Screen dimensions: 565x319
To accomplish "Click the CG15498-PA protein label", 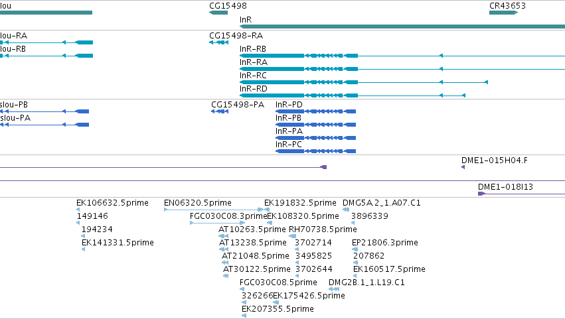I will [x=238, y=105].
